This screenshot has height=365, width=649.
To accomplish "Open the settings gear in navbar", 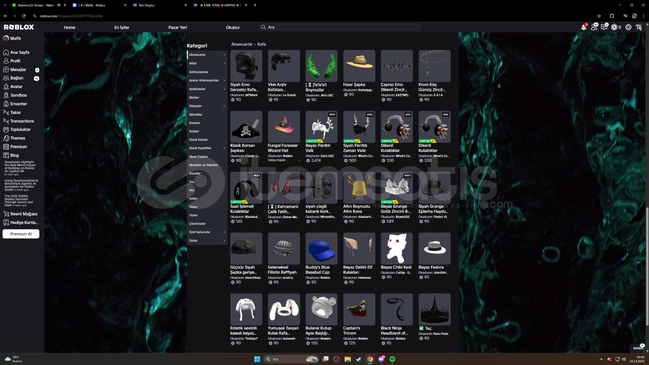I will coord(628,27).
